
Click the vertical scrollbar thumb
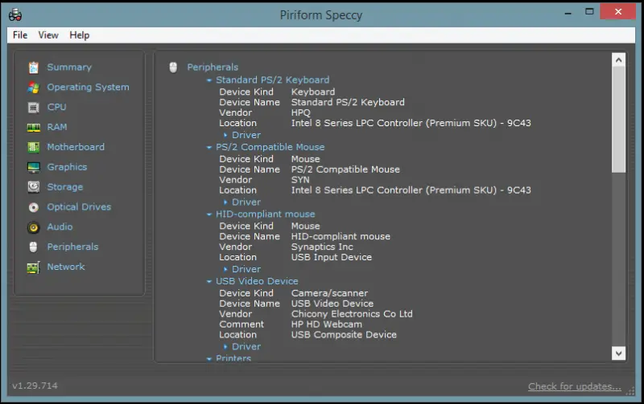(618, 120)
